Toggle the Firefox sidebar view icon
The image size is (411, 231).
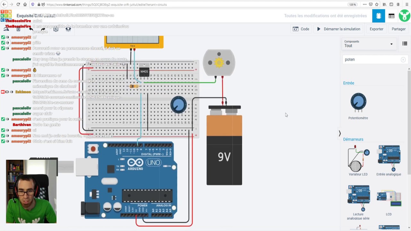(391, 4)
